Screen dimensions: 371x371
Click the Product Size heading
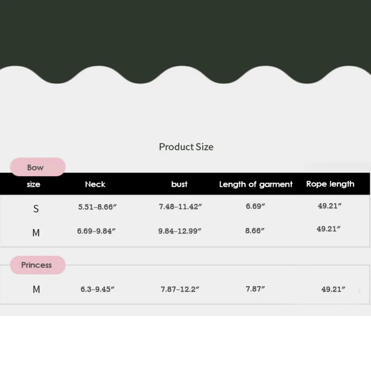pos(186,147)
